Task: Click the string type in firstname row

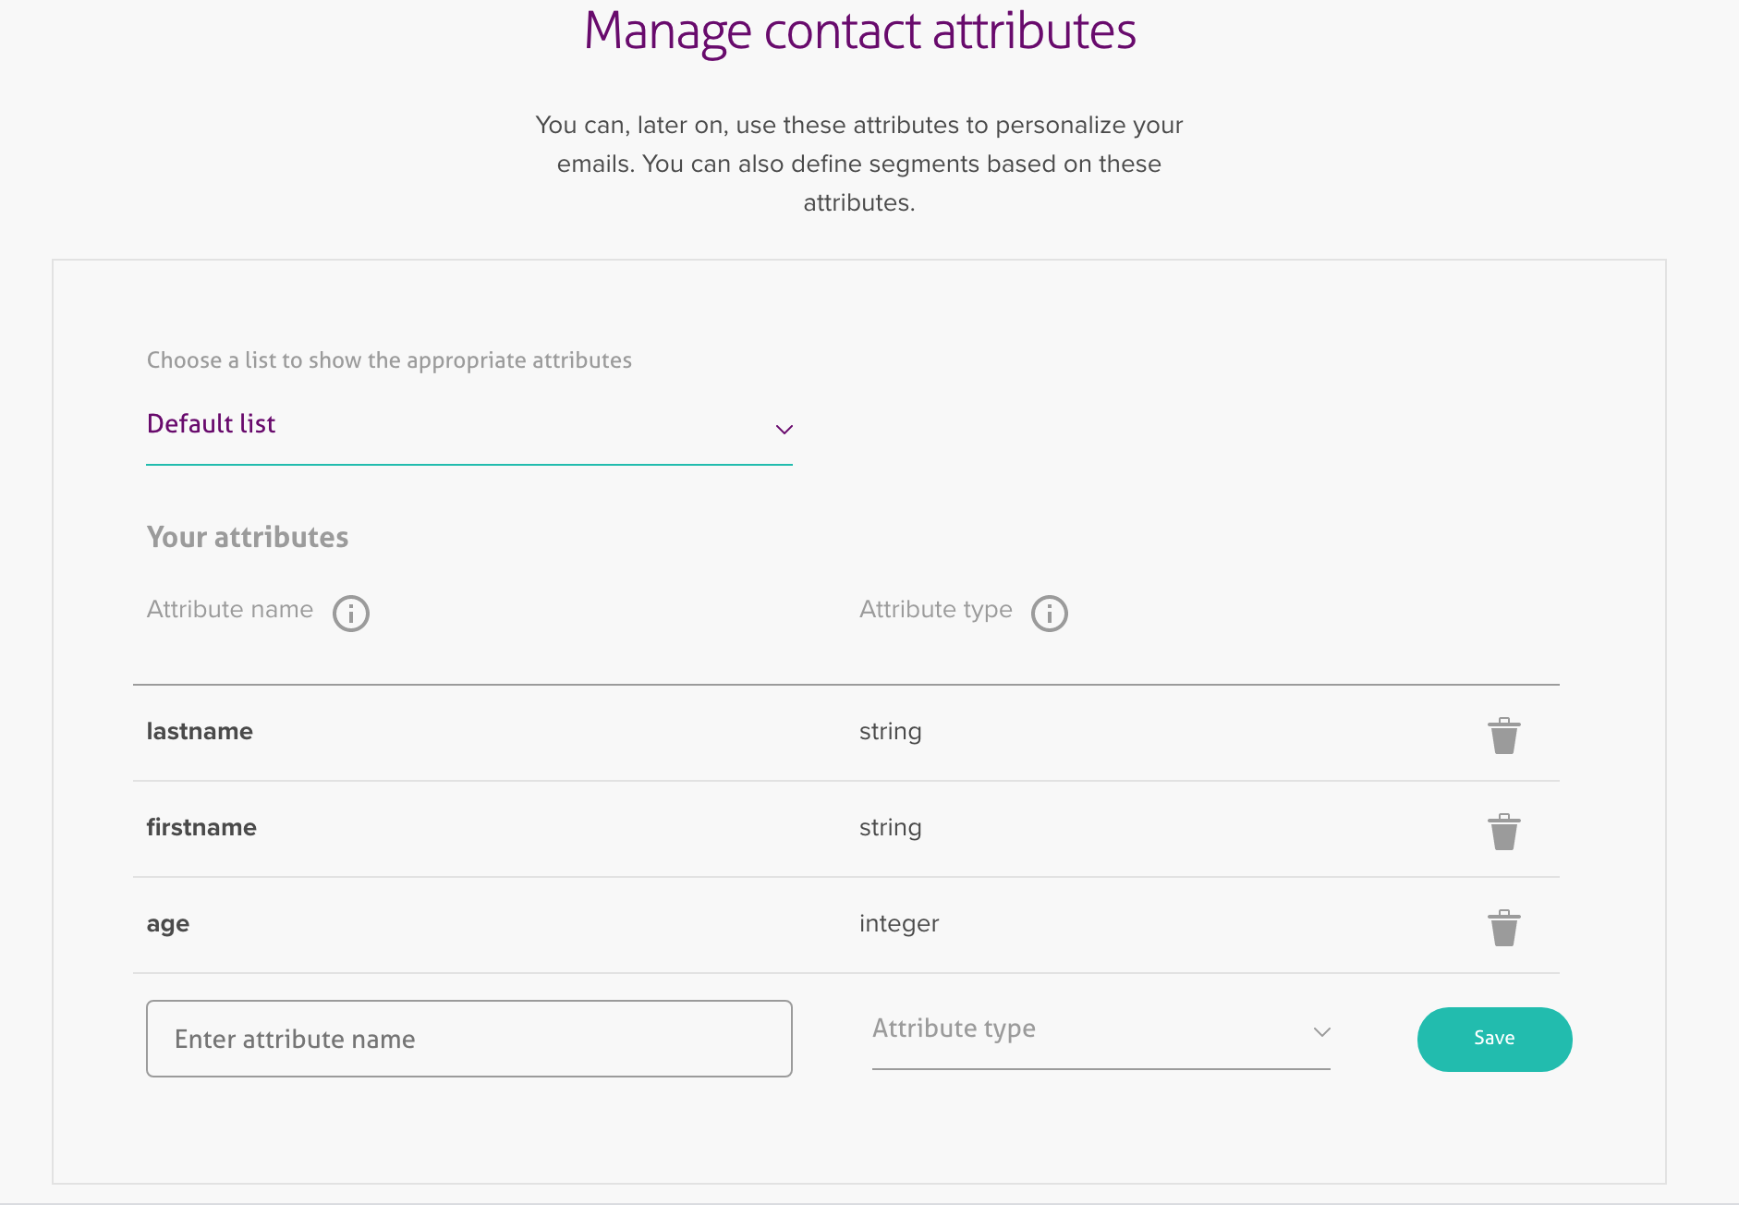Action: [x=890, y=828]
